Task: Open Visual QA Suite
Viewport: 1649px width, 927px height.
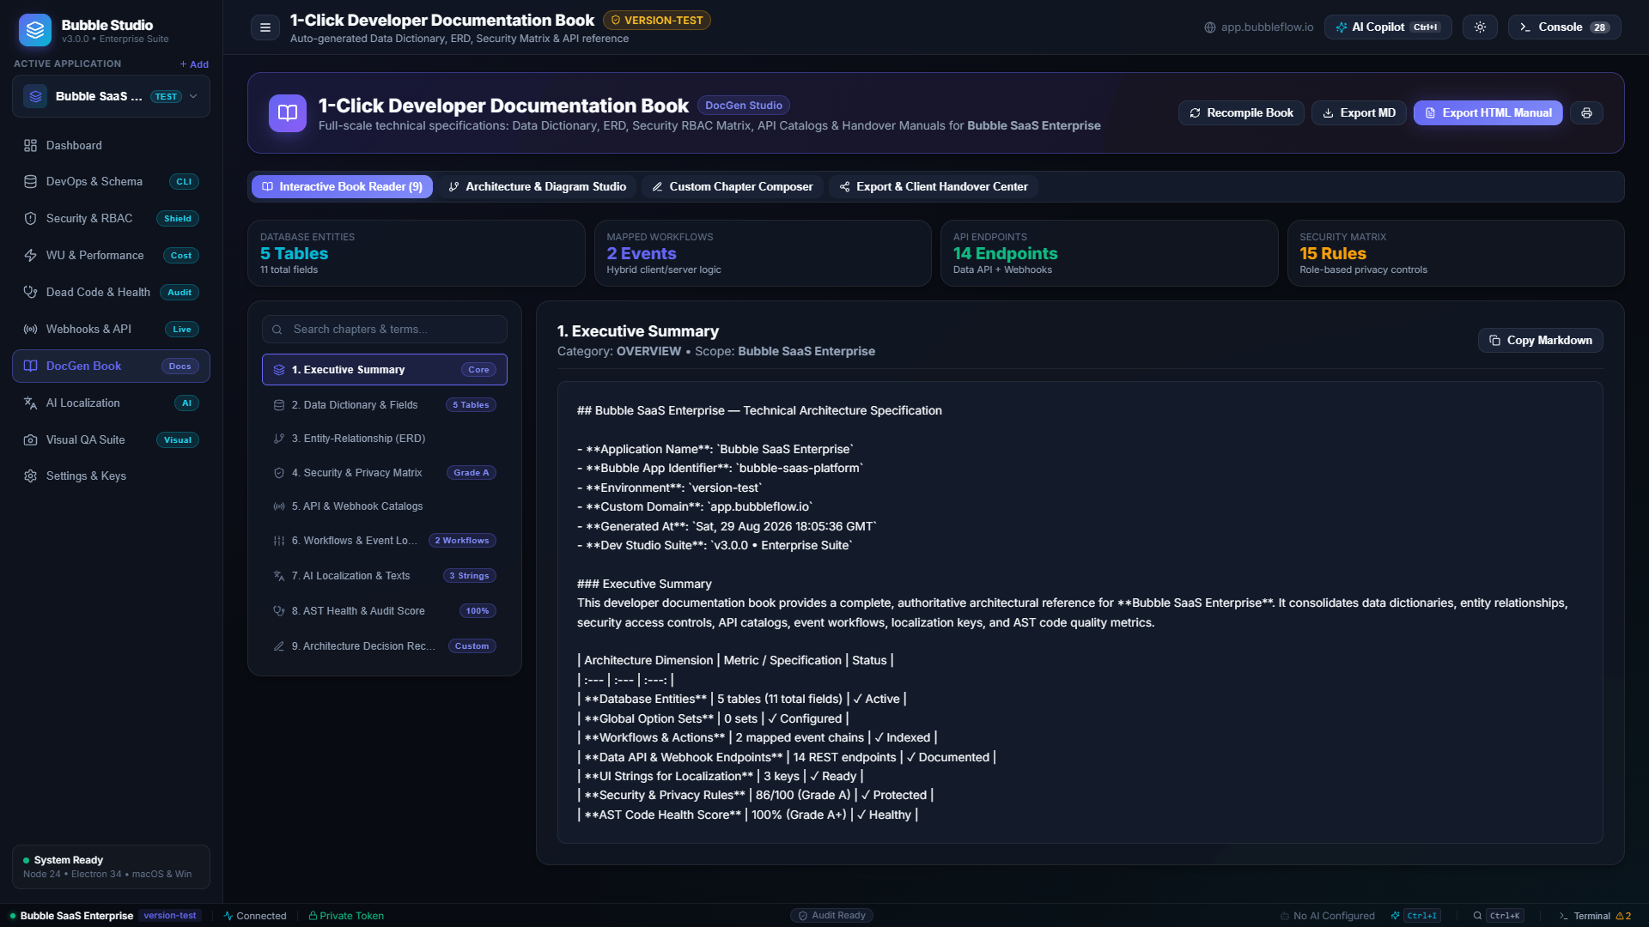Action: (111, 440)
